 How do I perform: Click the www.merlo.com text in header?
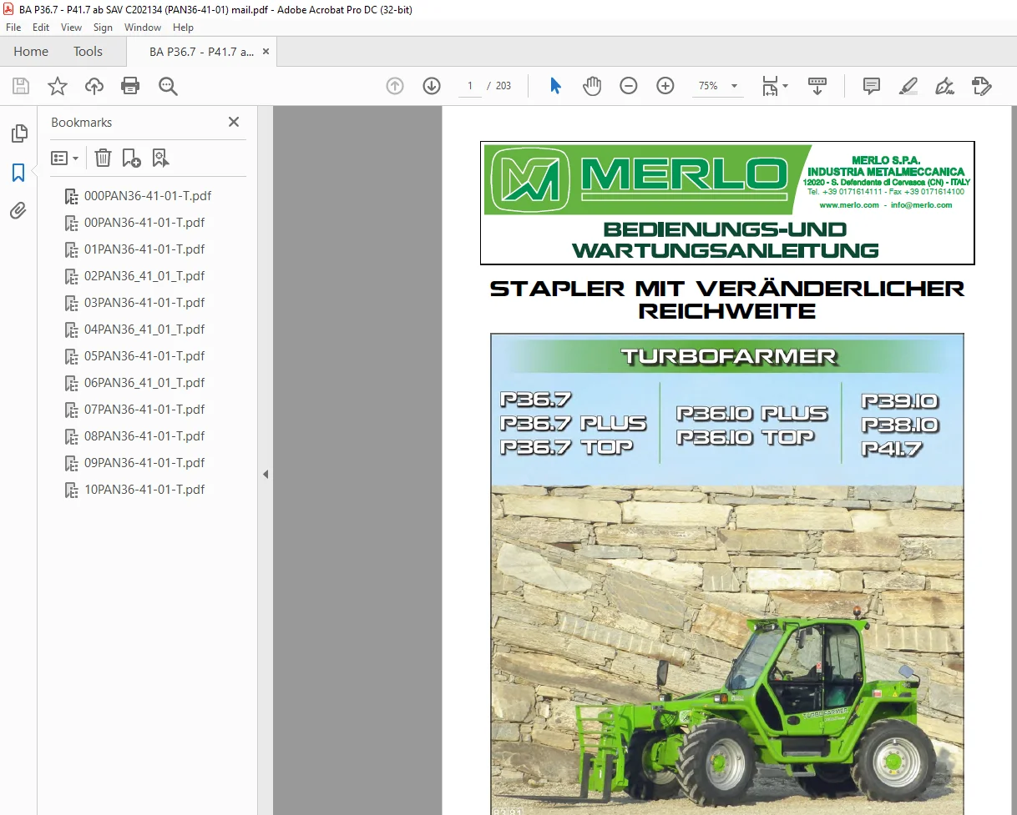pos(849,205)
